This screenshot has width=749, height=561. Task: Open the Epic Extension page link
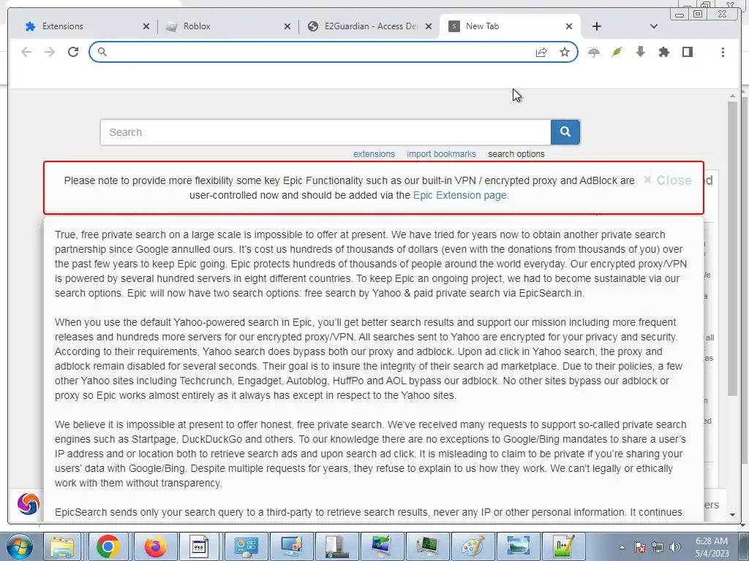click(x=461, y=195)
